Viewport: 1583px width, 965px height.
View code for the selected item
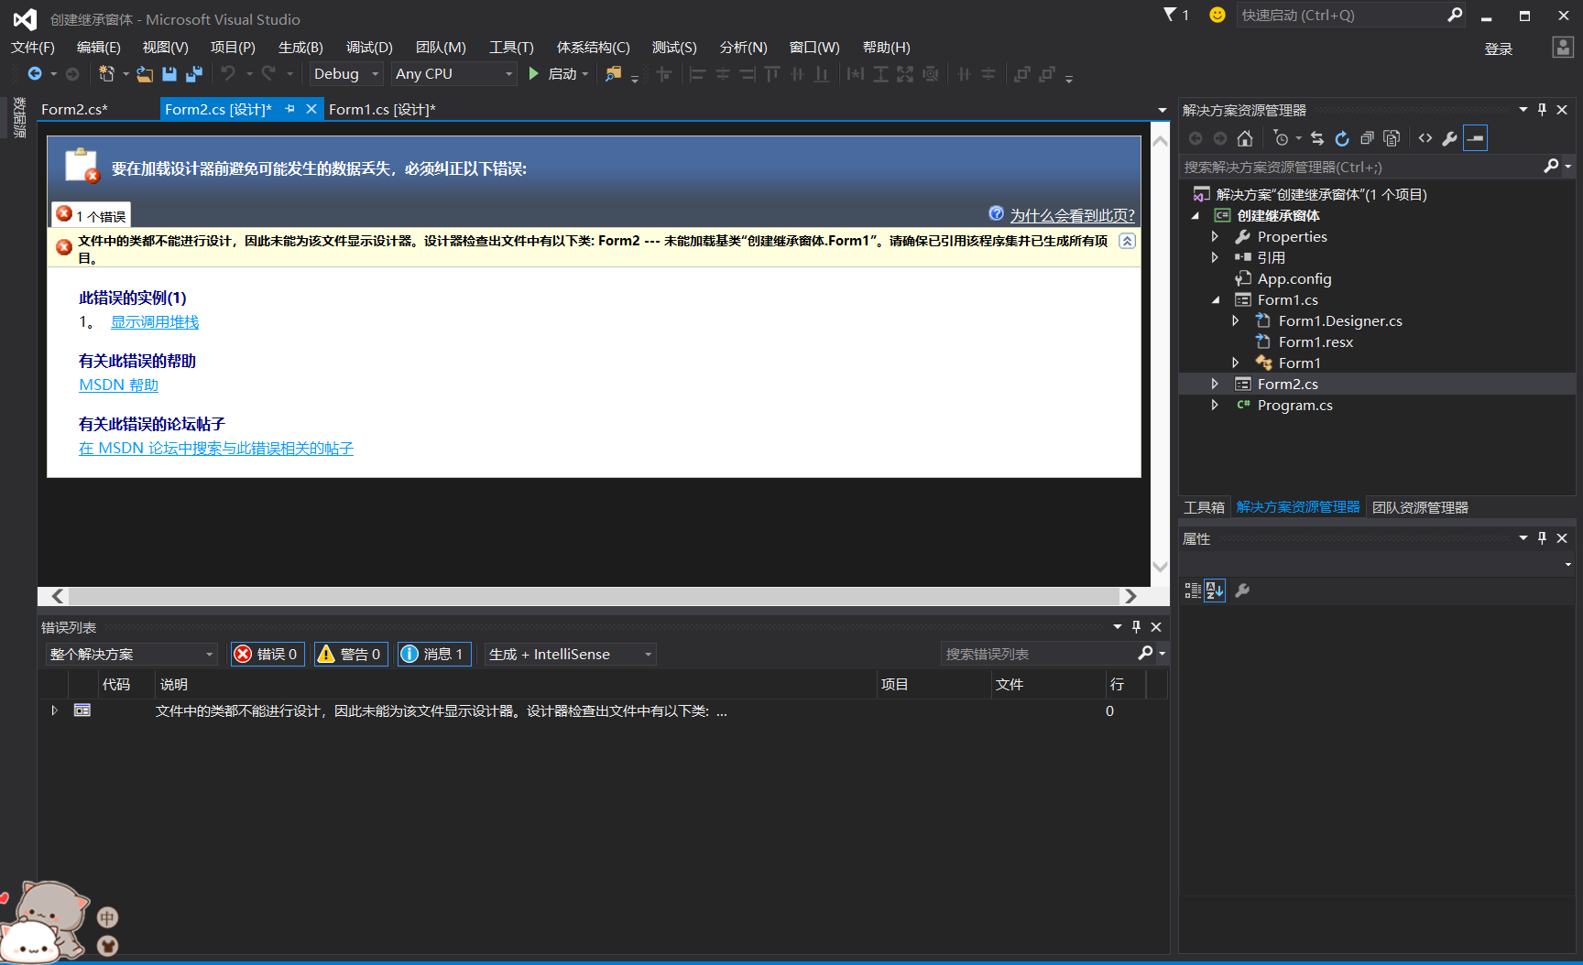click(x=1425, y=138)
